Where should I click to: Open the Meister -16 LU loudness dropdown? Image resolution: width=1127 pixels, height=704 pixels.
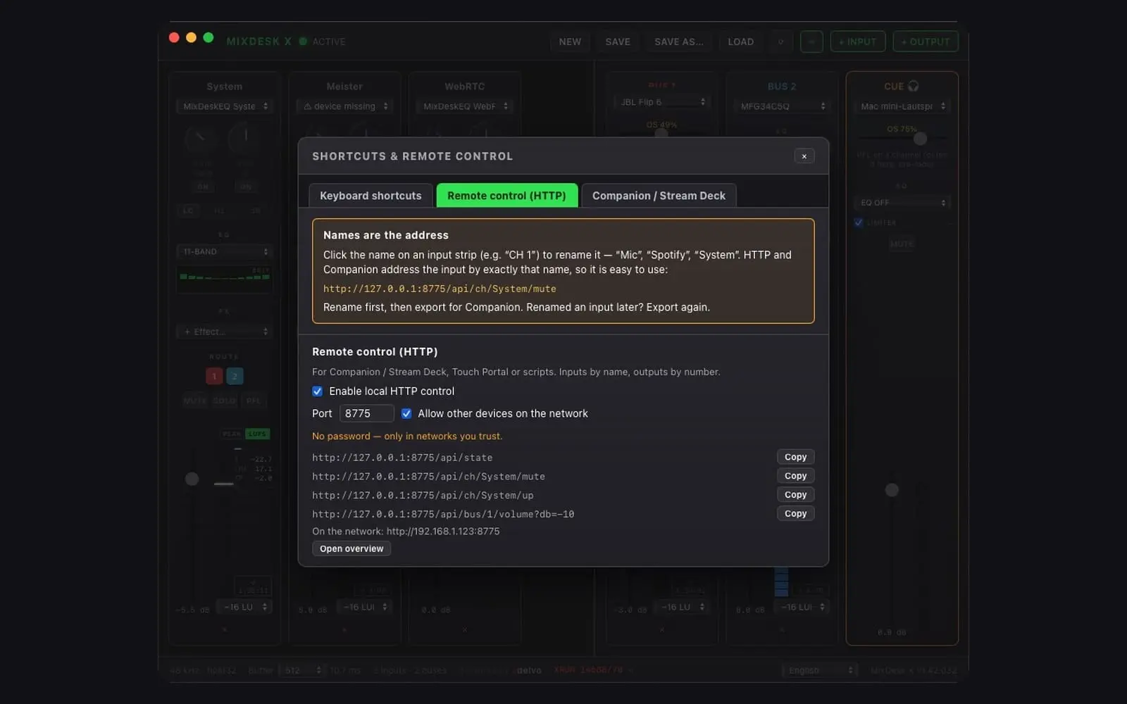coord(364,607)
